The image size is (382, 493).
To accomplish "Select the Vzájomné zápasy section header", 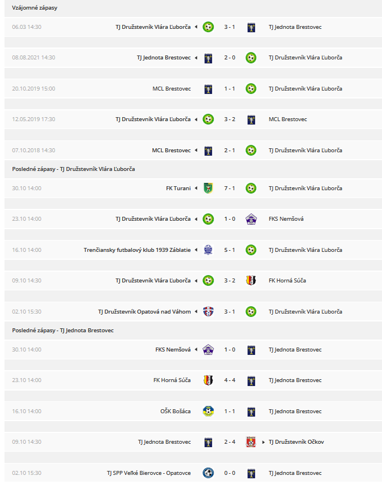I will pyautogui.click(x=35, y=7).
